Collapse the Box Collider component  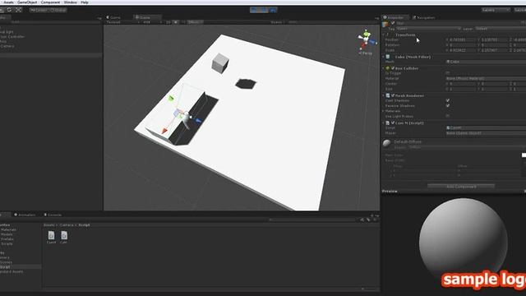coord(384,68)
